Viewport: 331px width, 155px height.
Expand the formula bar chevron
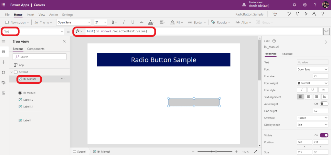(326, 31)
